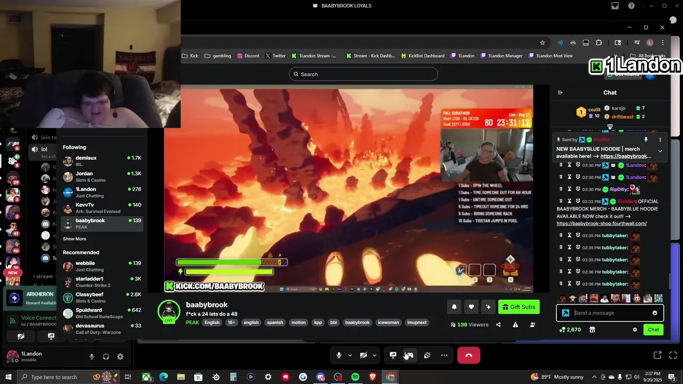Open the Twitter bookmark
Viewport: 683px width, 384px height.
275,55
